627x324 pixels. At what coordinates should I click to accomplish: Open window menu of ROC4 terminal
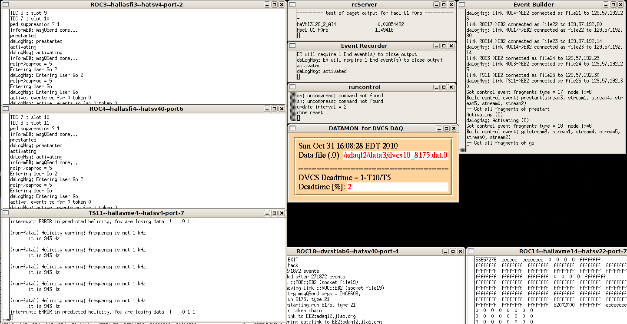[6, 109]
